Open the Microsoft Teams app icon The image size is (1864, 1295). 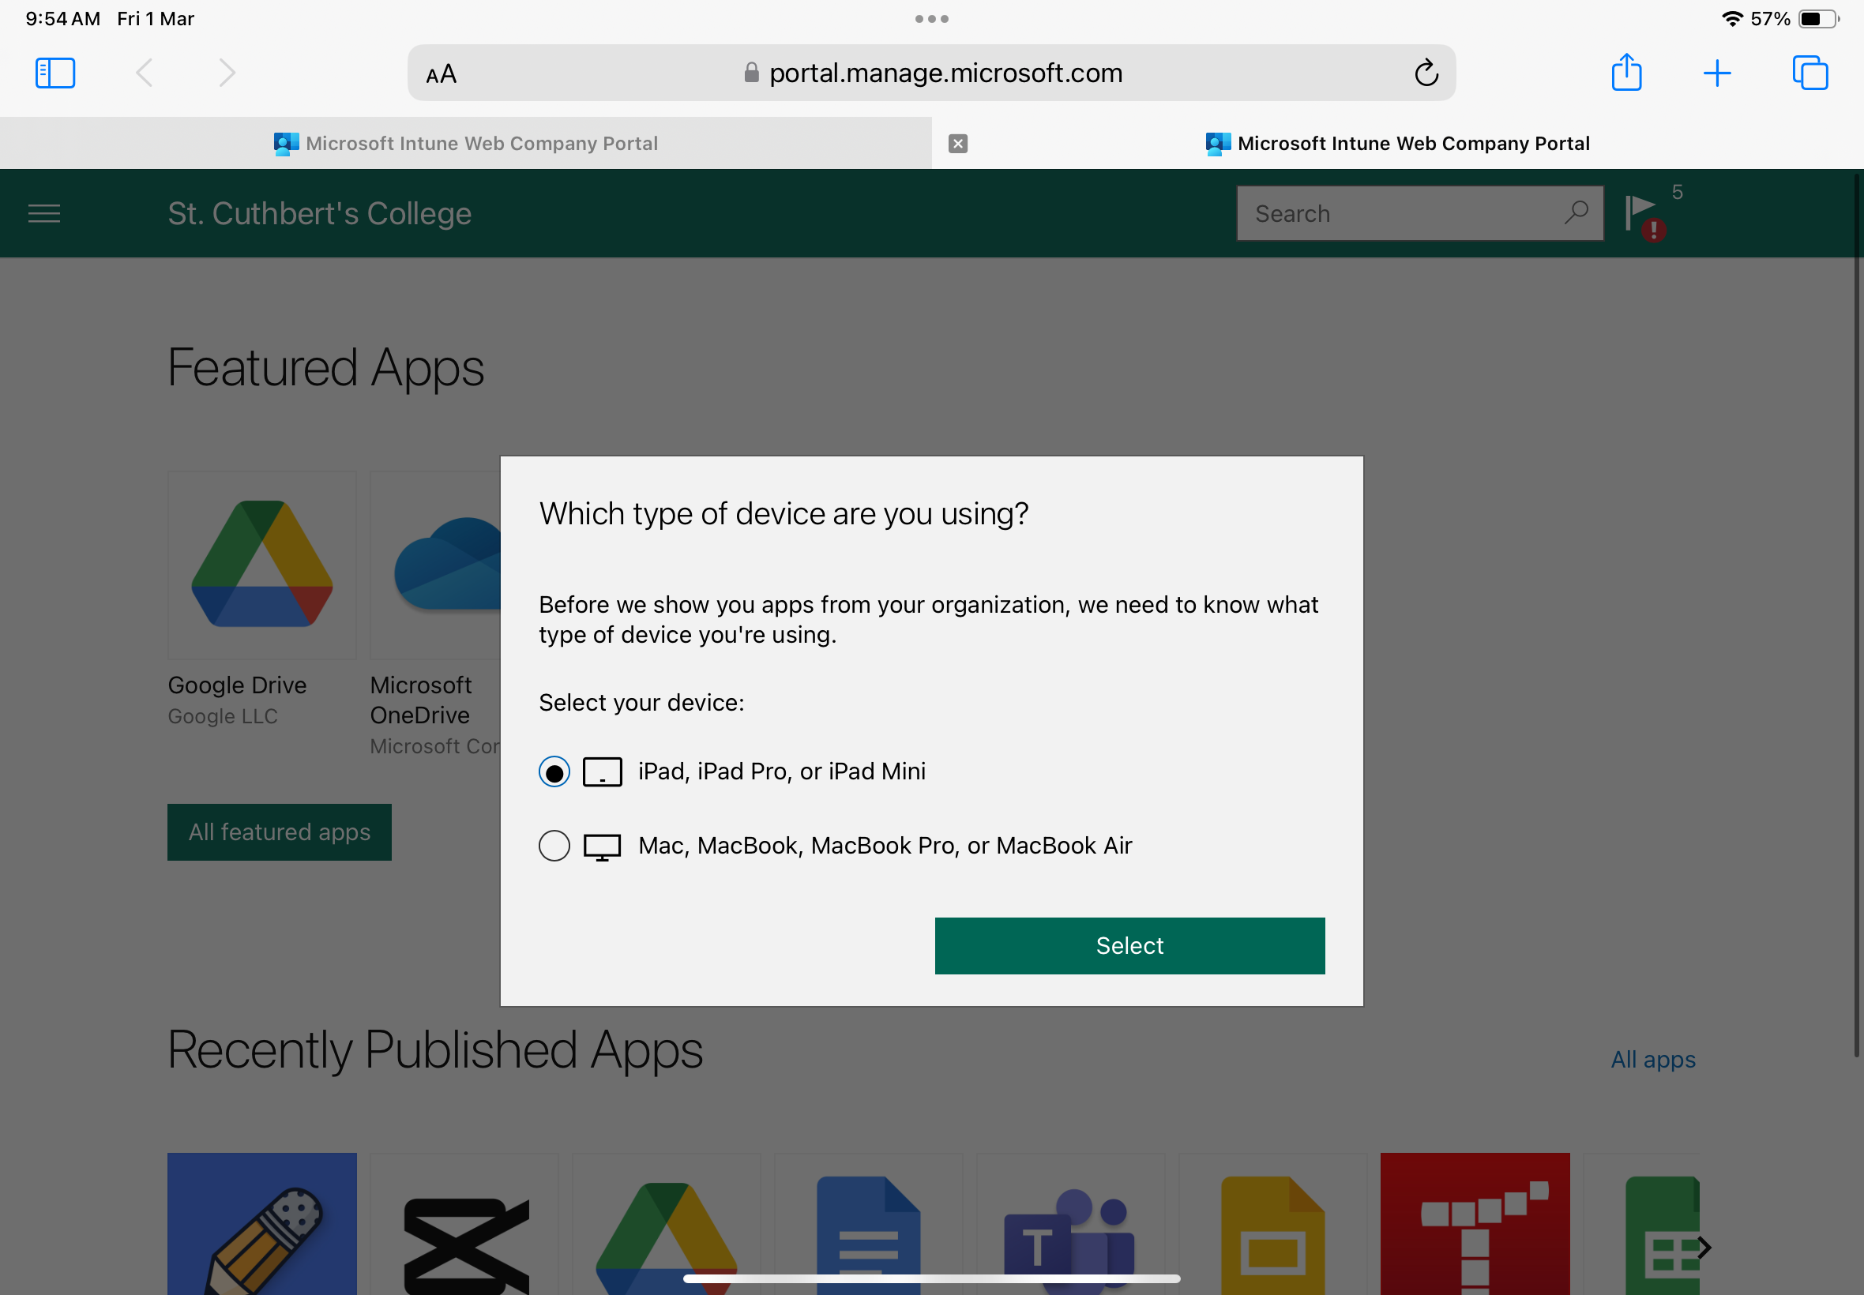point(1071,1225)
